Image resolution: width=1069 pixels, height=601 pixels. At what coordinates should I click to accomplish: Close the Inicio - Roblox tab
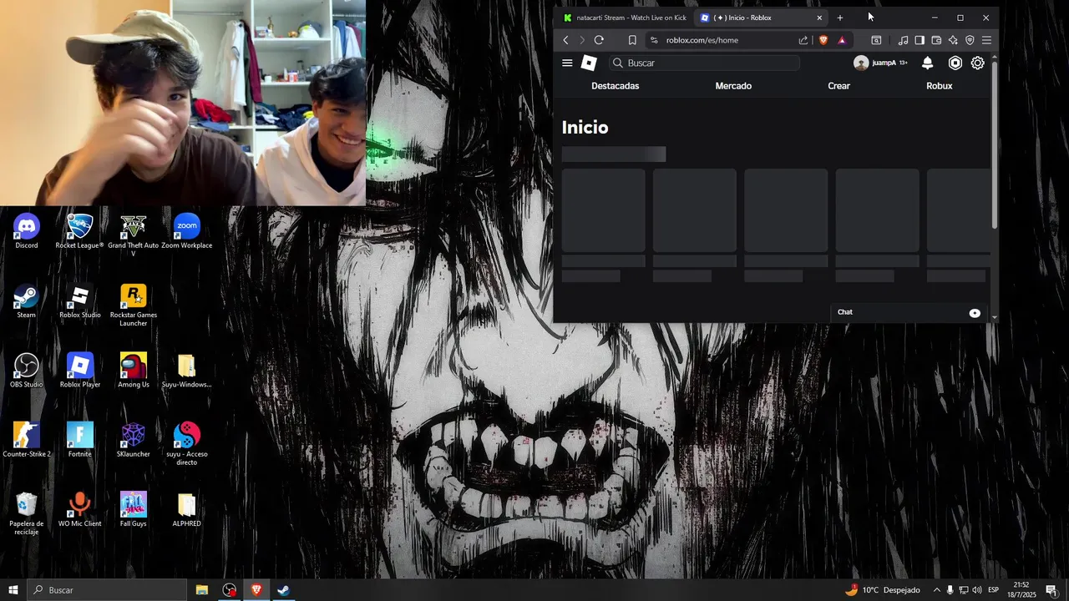click(819, 18)
